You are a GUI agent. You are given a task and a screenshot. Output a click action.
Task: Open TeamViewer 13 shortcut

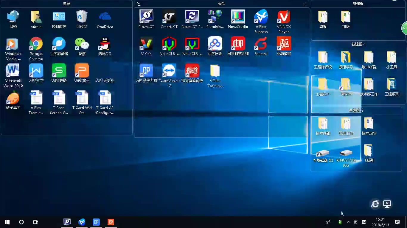(x=169, y=75)
